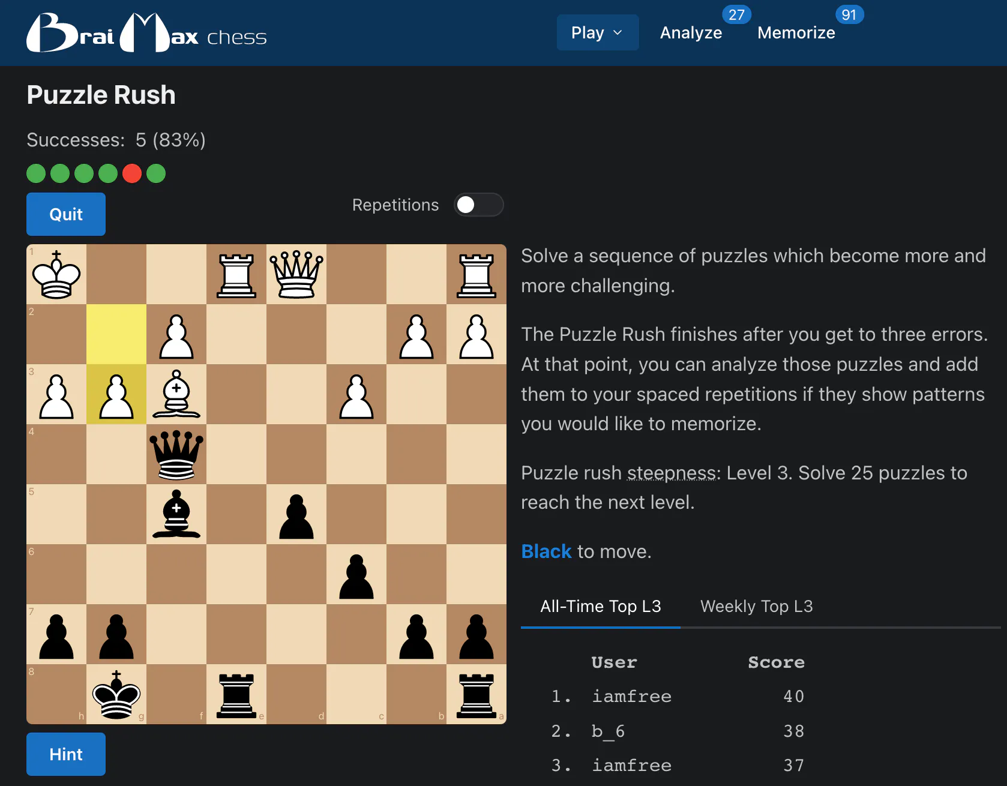Select the white queen on d1
Image resolution: width=1007 pixels, height=786 pixels.
click(x=296, y=274)
